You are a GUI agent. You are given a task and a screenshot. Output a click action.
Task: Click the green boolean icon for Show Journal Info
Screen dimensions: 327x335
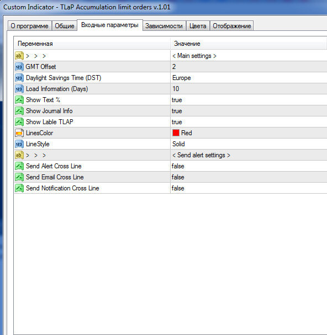(x=19, y=111)
